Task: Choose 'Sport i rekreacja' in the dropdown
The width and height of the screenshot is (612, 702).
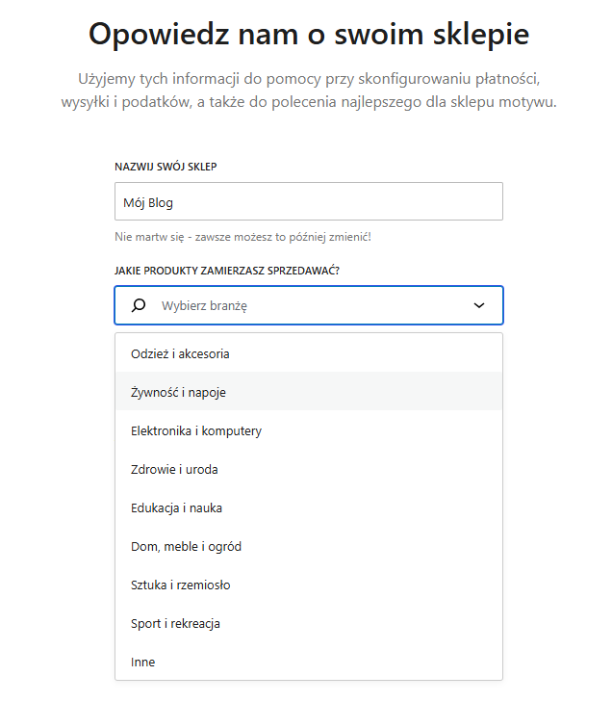Action: [x=175, y=623]
